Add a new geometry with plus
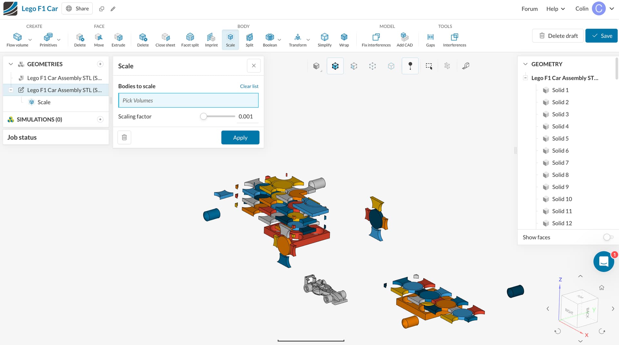The image size is (619, 345). click(x=100, y=64)
